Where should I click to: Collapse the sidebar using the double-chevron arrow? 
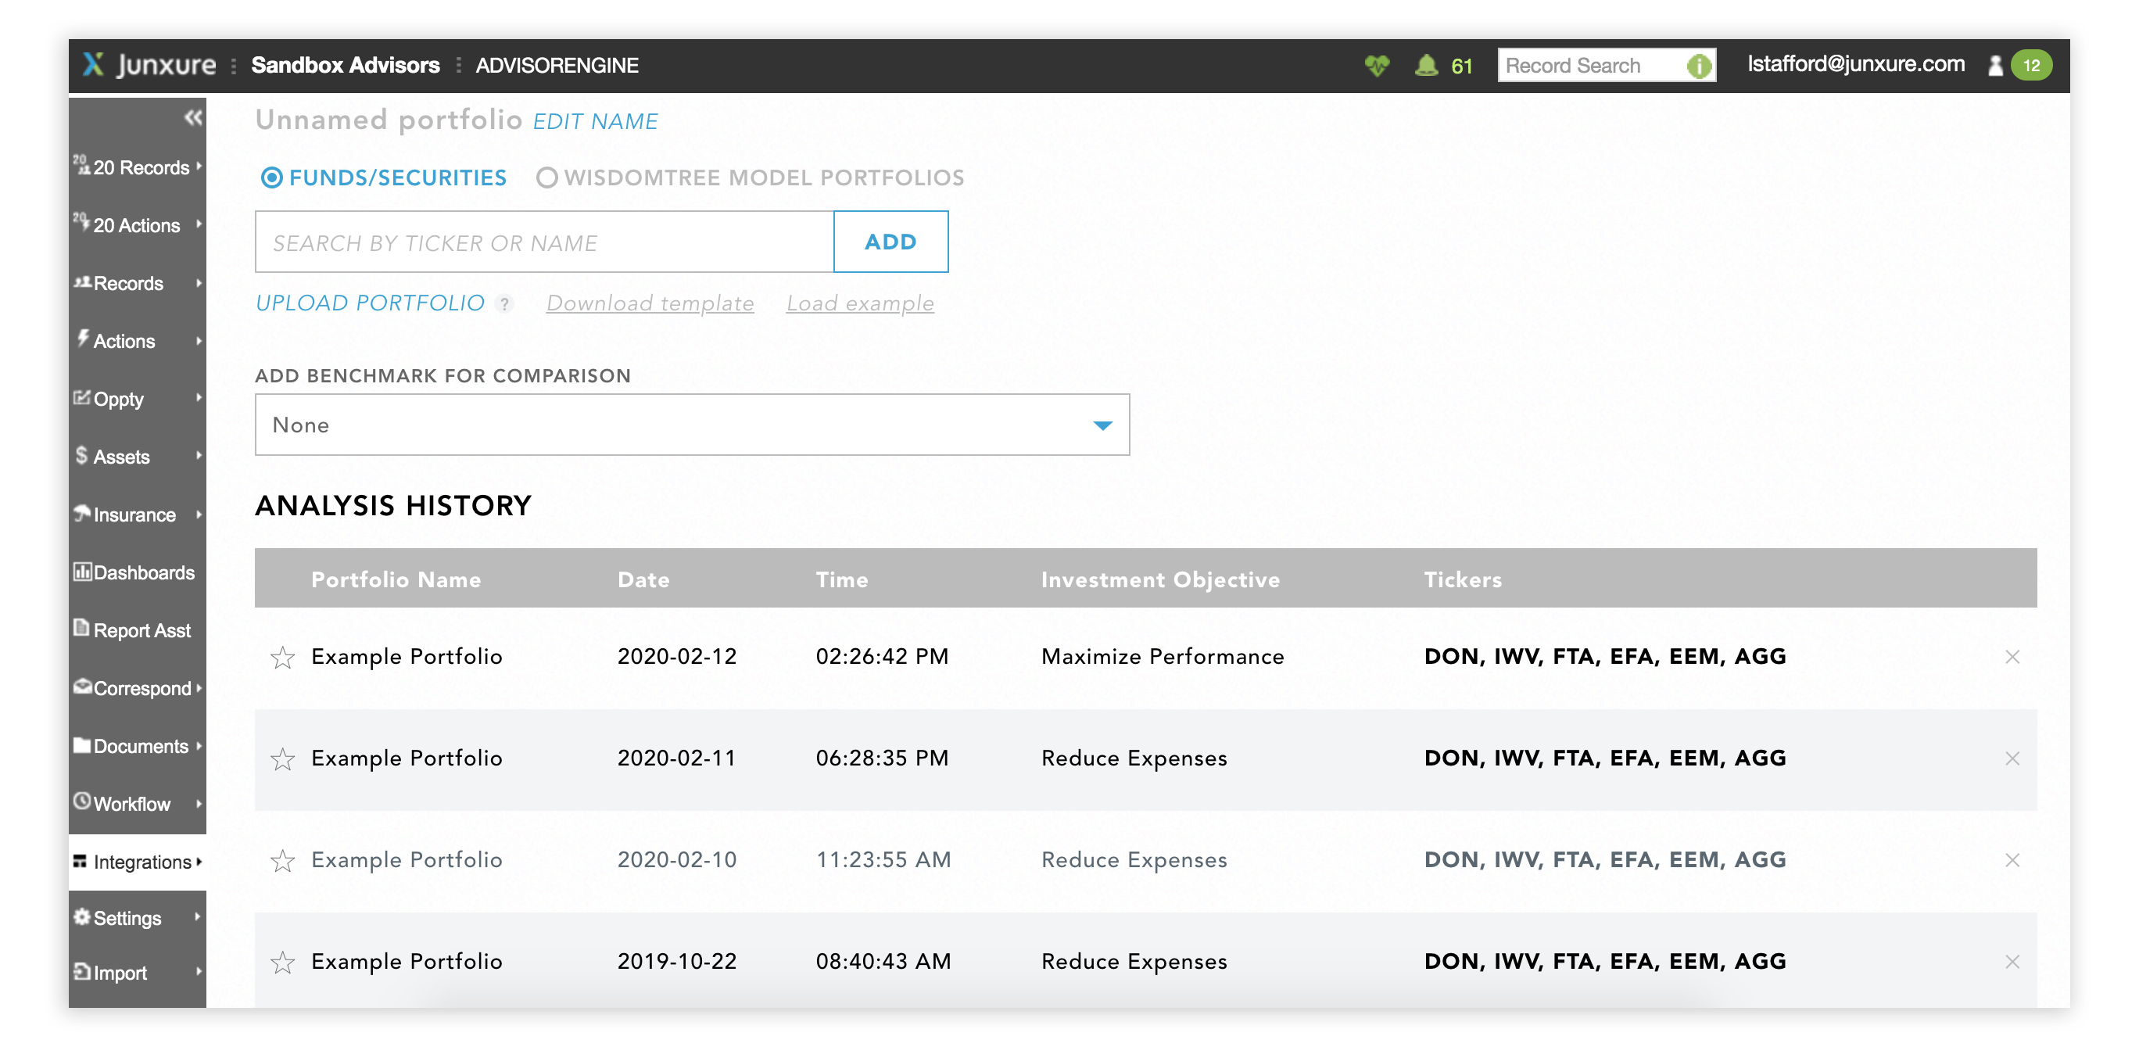(x=192, y=118)
